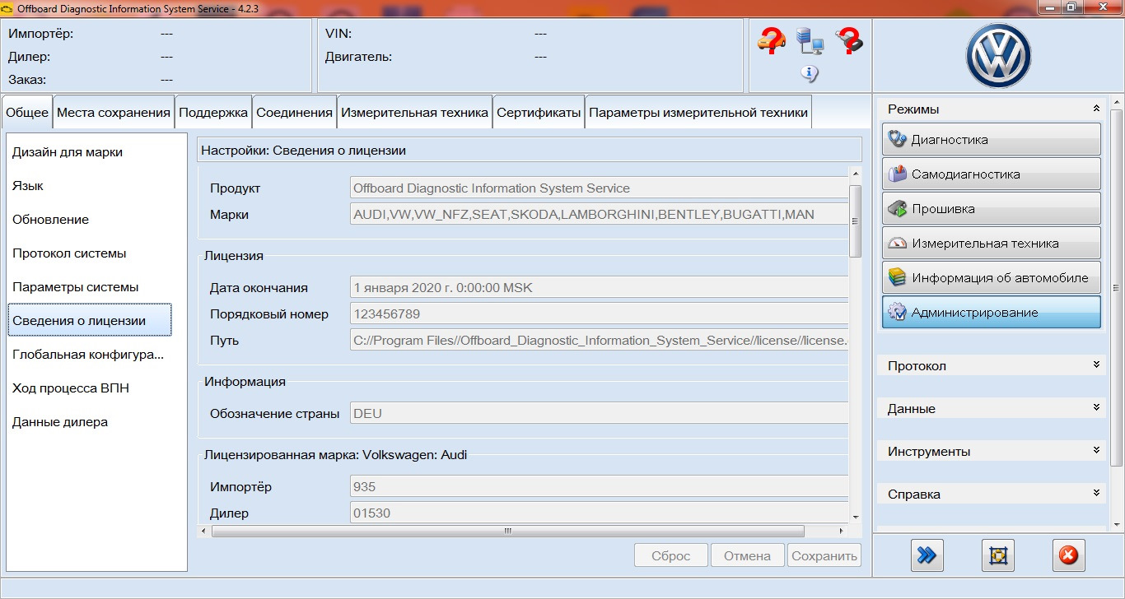This screenshot has height=599, width=1125.
Task: Open Параметры системы settings item
Action: click(x=89, y=287)
